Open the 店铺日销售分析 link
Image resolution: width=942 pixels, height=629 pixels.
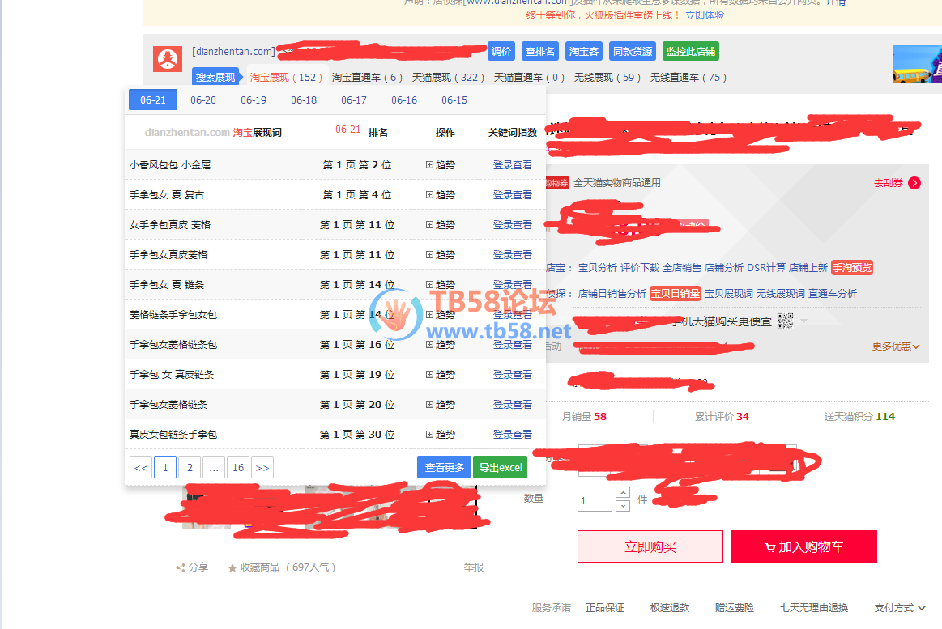point(612,294)
